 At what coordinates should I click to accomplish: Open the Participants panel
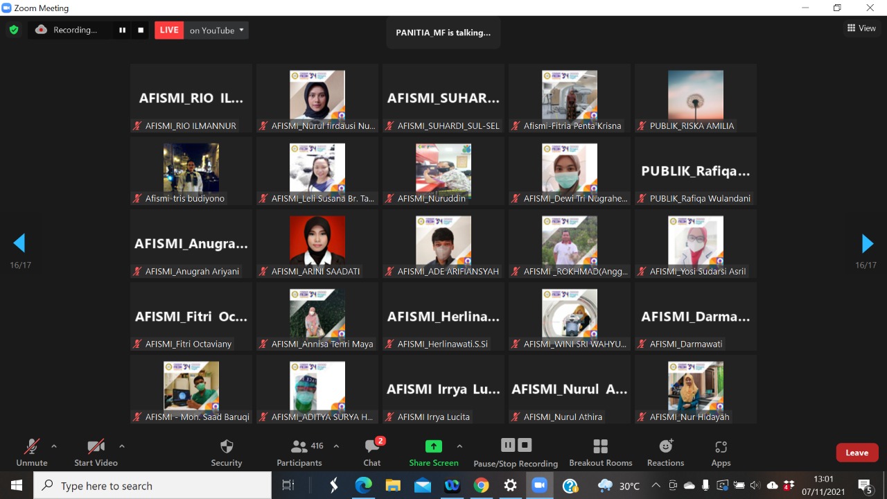click(x=299, y=453)
